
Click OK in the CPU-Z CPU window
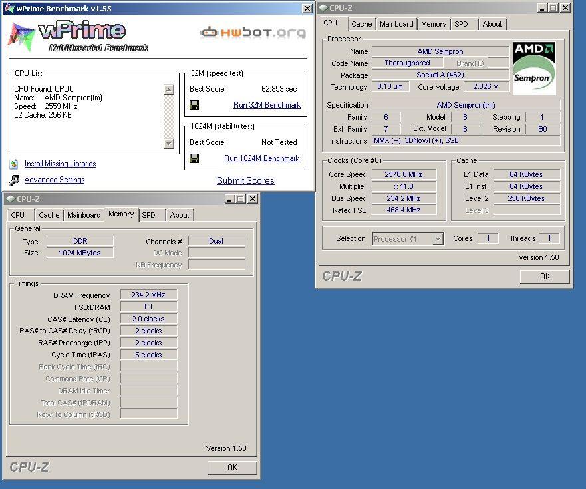(545, 277)
